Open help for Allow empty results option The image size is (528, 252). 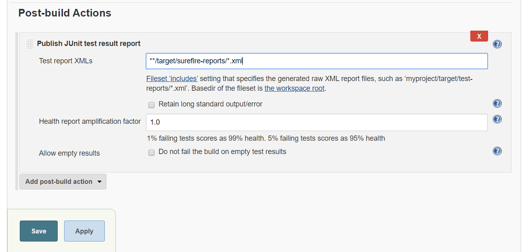pos(497,151)
